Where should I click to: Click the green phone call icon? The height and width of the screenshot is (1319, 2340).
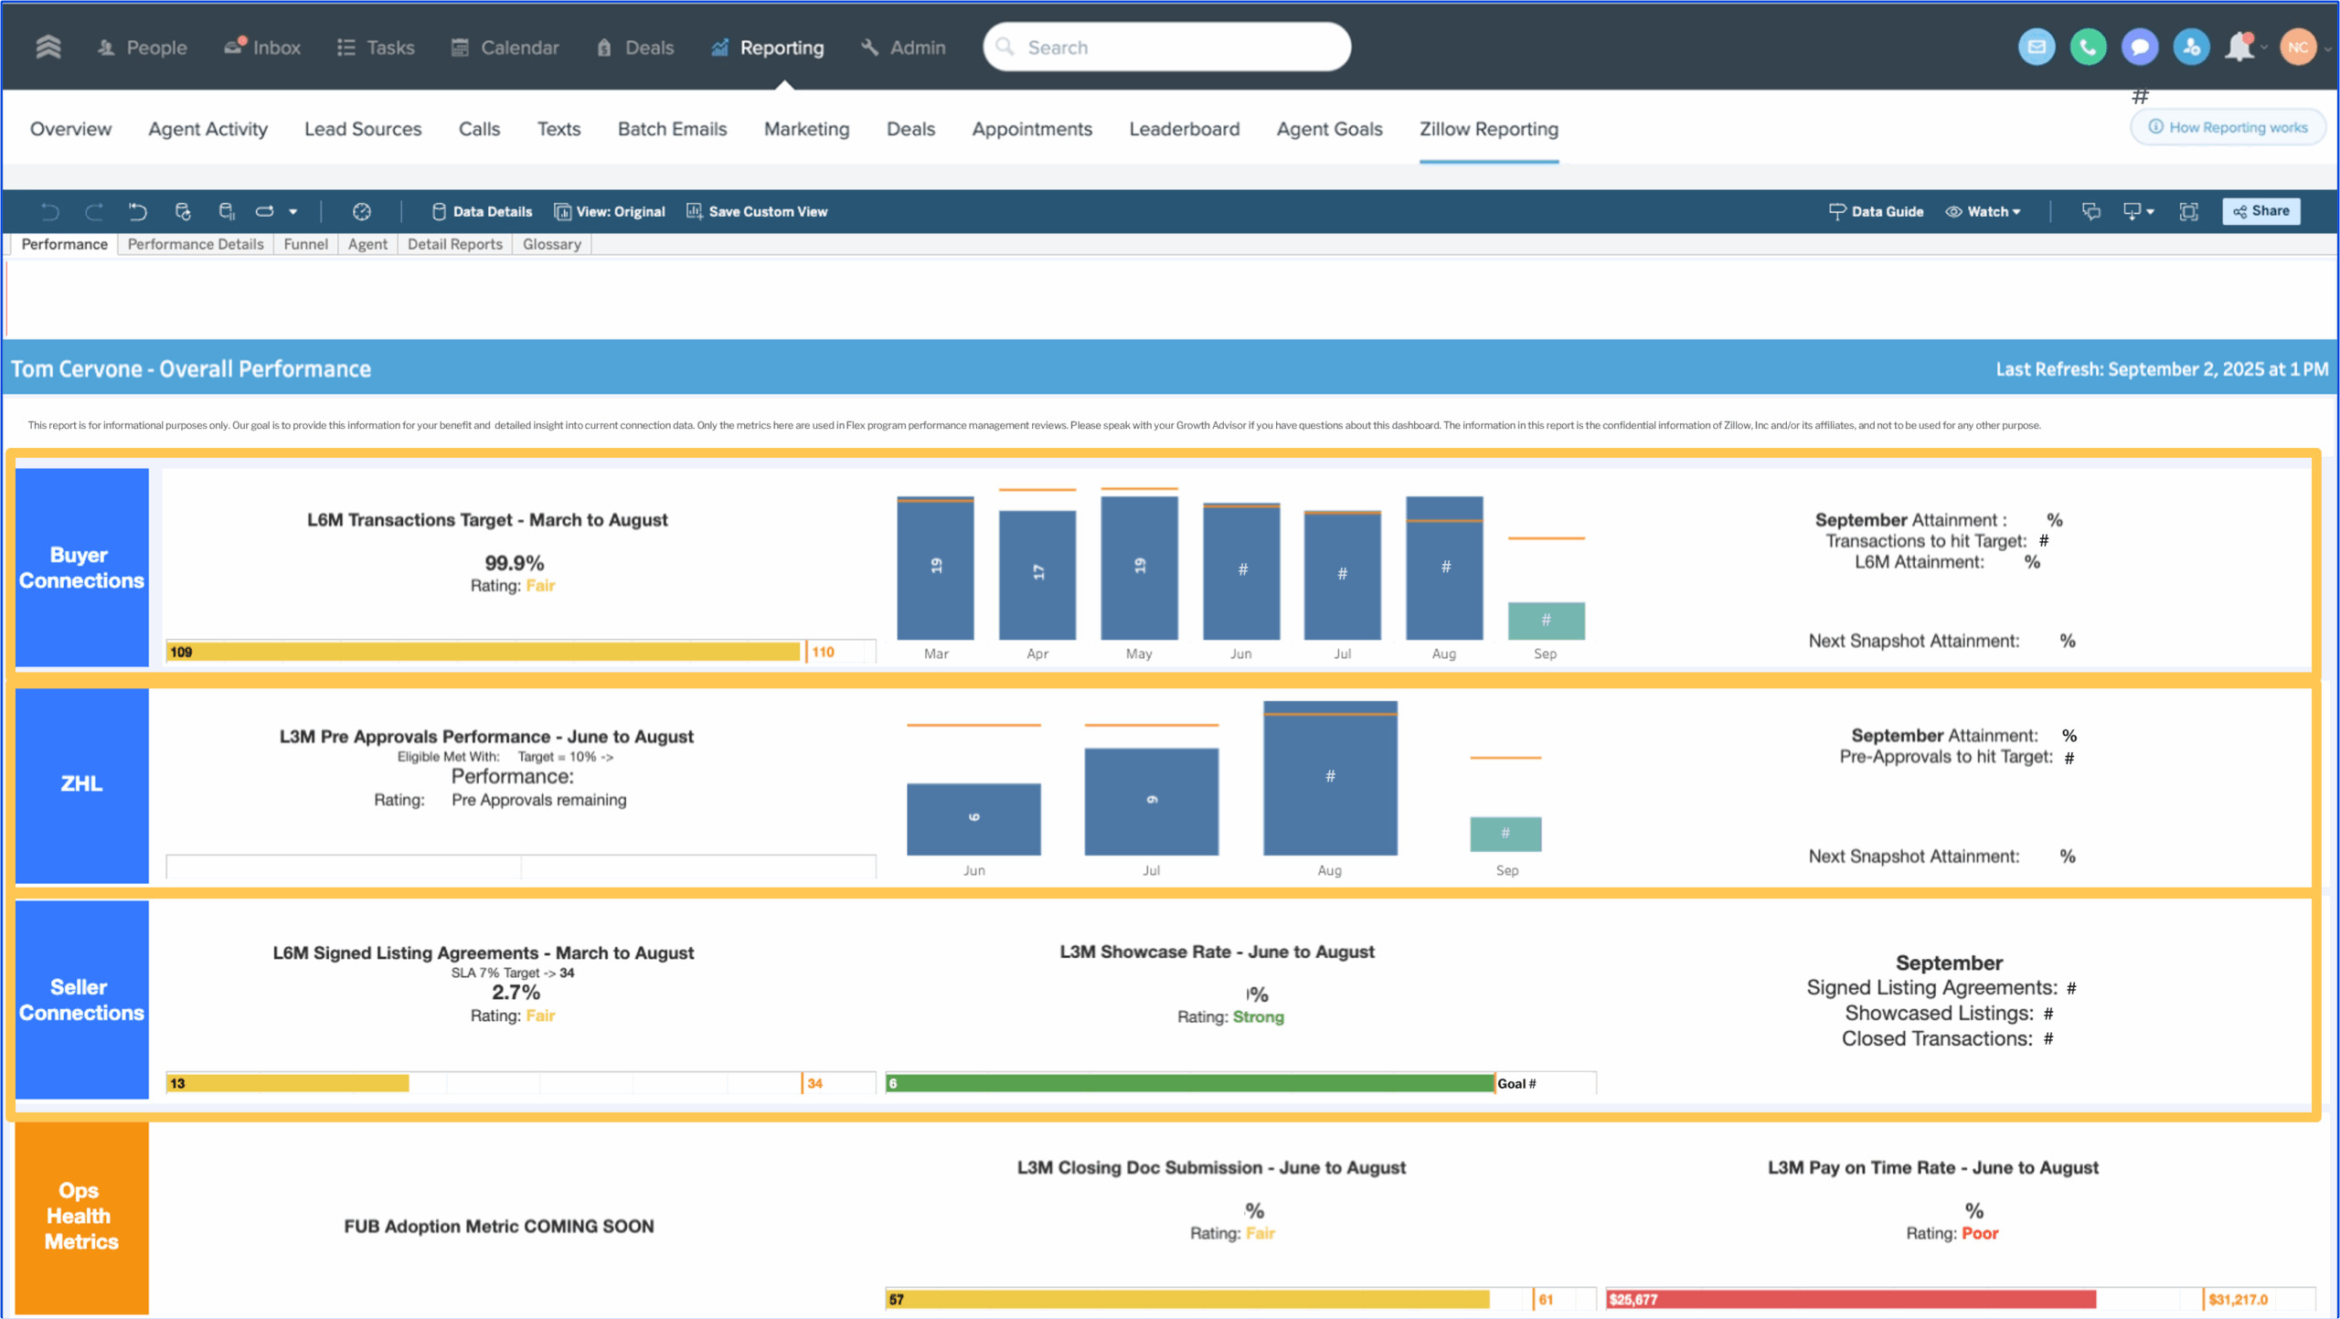(x=2088, y=48)
